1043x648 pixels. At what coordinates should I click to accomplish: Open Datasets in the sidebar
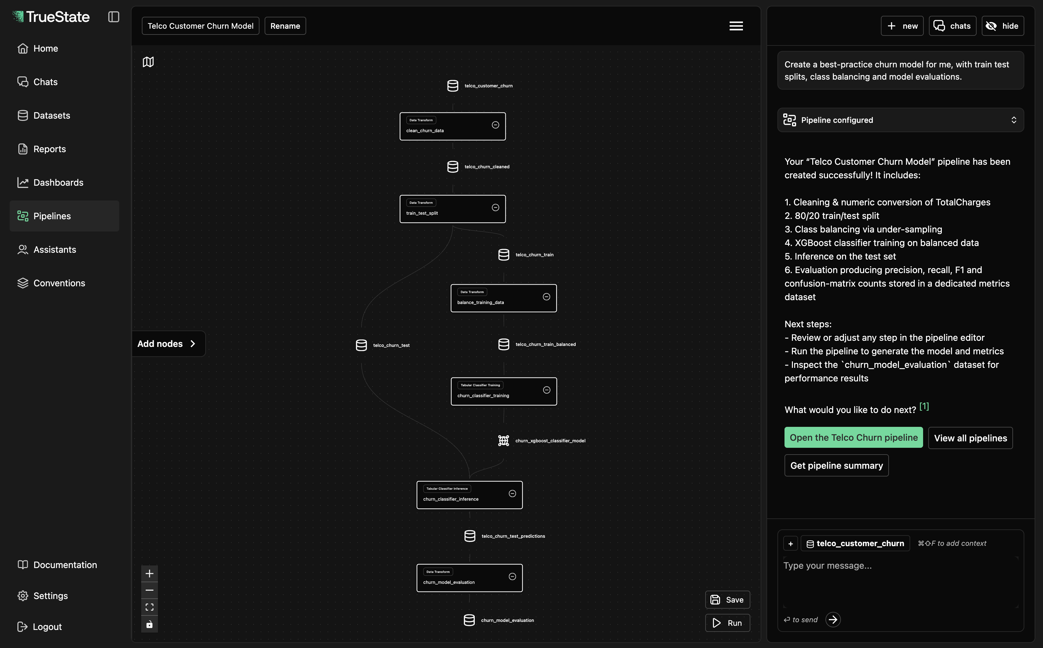[51, 116]
